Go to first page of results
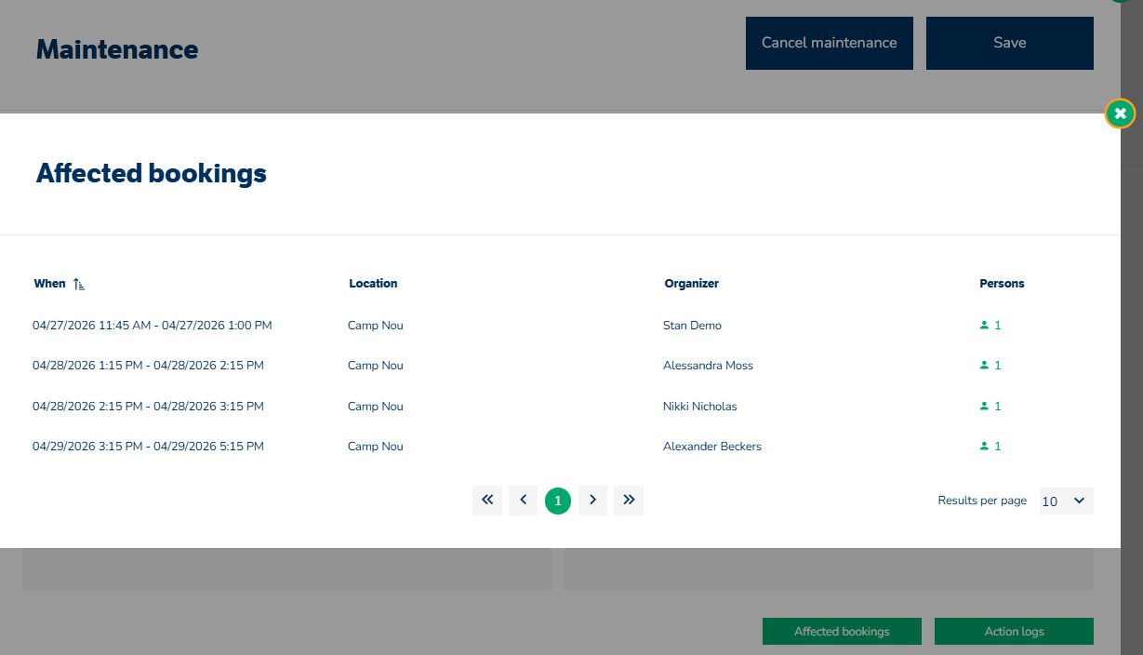 (x=487, y=501)
